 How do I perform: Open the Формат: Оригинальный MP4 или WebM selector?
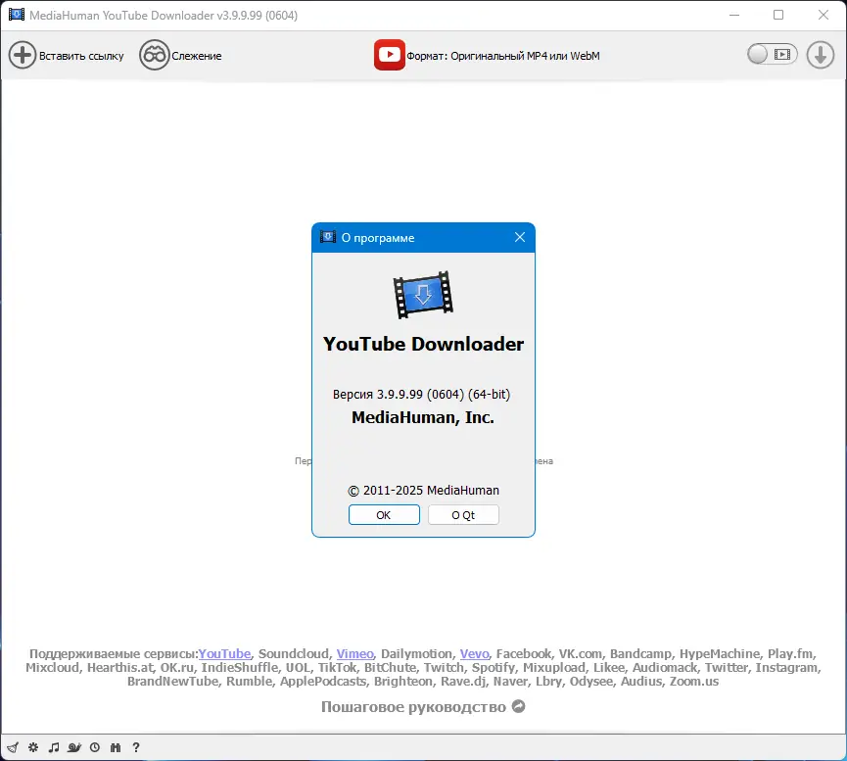(x=503, y=56)
